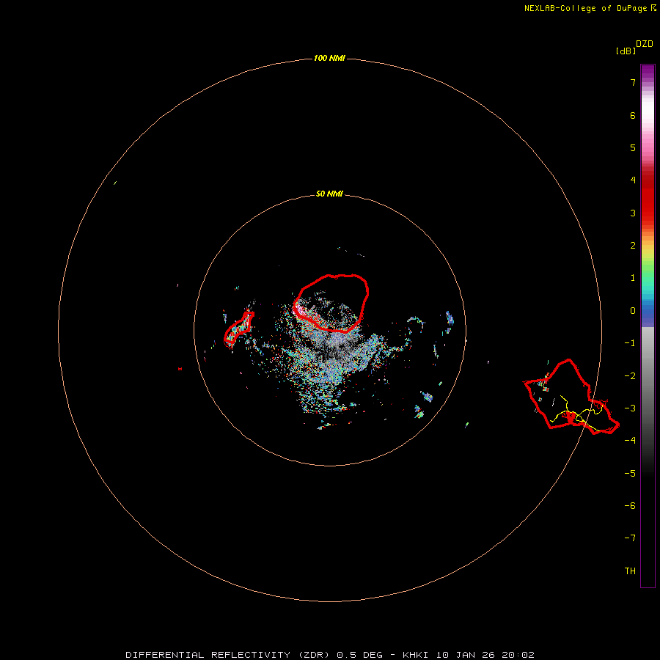Click the Differential Reflectivity title caption
This screenshot has width=660, height=660.
point(330,655)
